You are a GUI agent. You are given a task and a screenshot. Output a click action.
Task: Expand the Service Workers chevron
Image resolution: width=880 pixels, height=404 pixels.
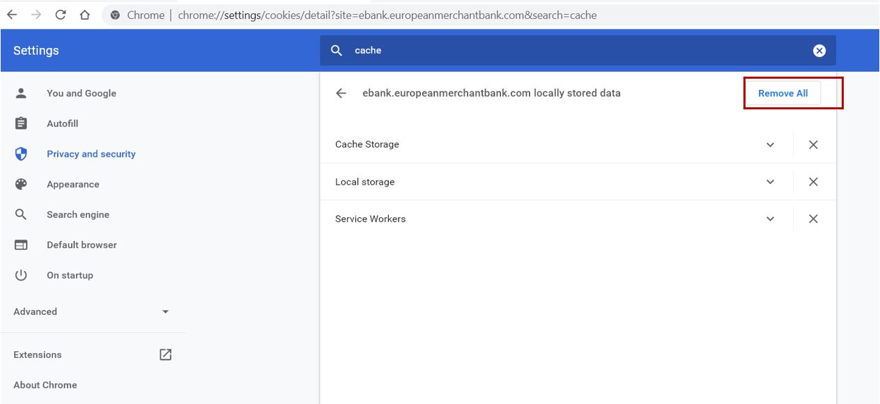tap(770, 219)
